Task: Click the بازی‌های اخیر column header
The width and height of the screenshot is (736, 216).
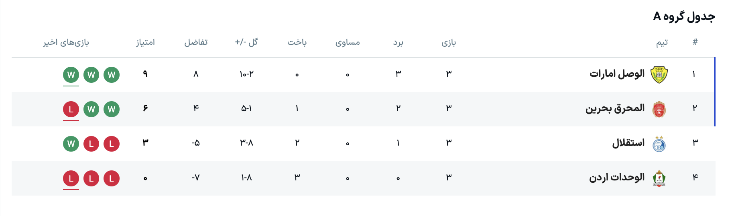Action: tap(66, 42)
